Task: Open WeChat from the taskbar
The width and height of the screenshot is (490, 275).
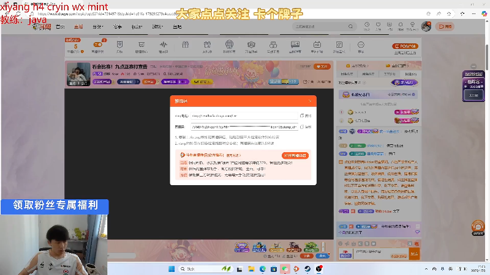Action: click(285, 269)
